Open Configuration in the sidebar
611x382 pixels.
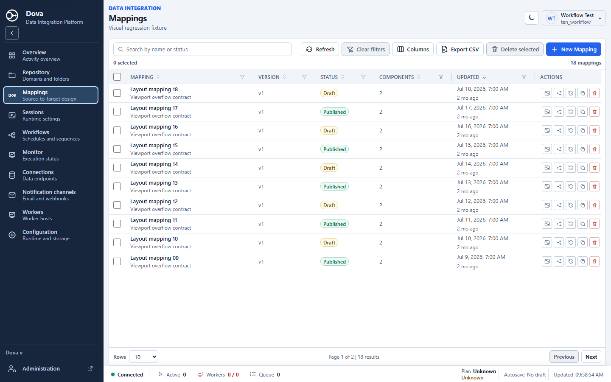pos(50,235)
